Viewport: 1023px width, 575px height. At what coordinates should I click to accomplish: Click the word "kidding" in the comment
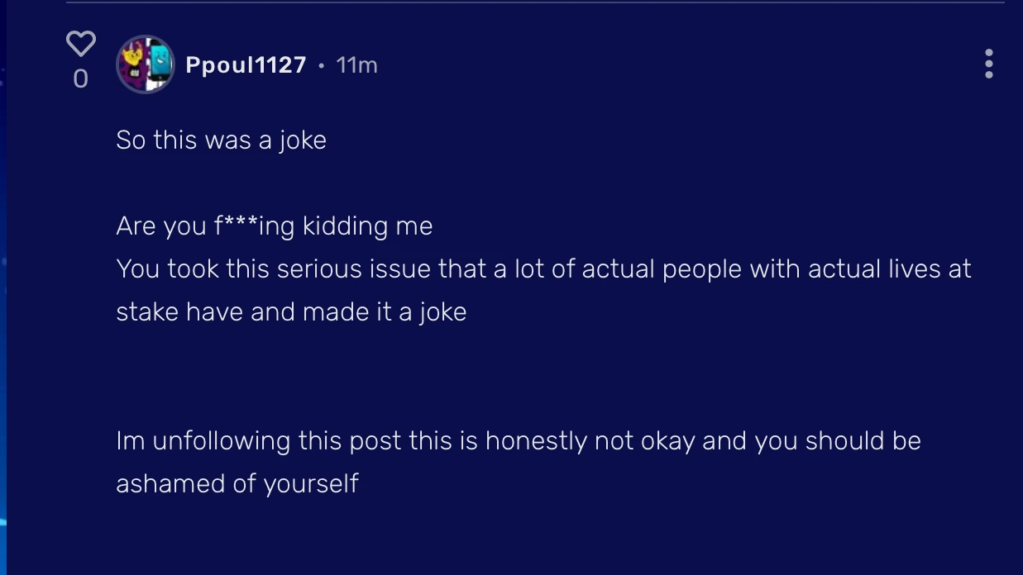tap(345, 226)
